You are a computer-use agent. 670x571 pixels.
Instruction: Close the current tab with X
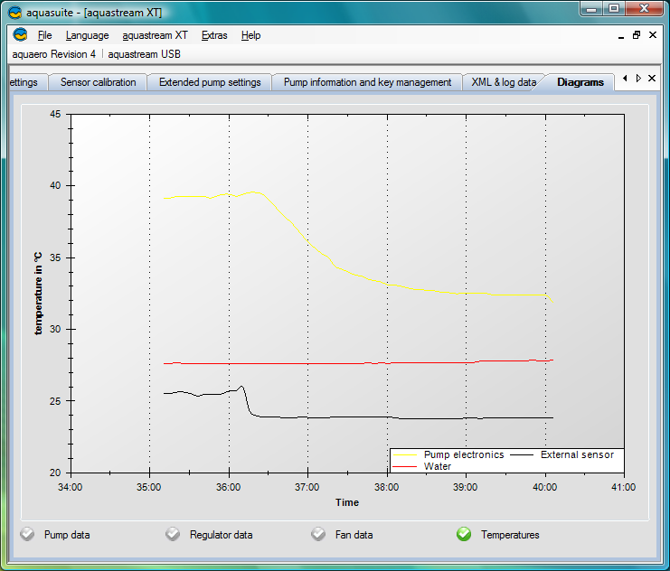(652, 79)
